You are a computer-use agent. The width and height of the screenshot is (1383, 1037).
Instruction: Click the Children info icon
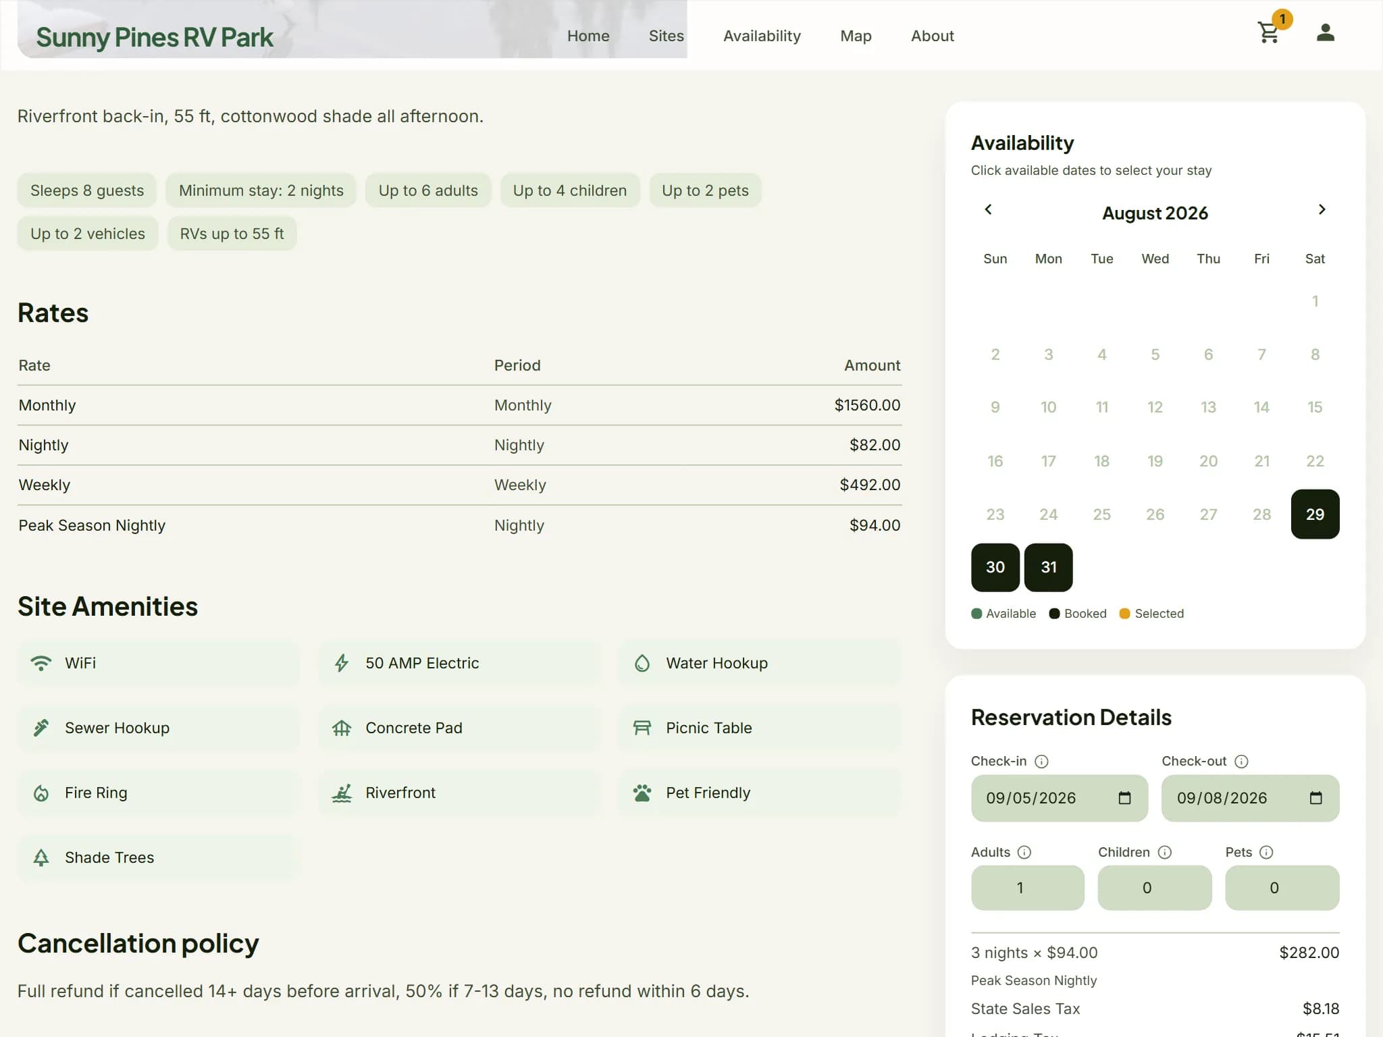click(x=1165, y=852)
